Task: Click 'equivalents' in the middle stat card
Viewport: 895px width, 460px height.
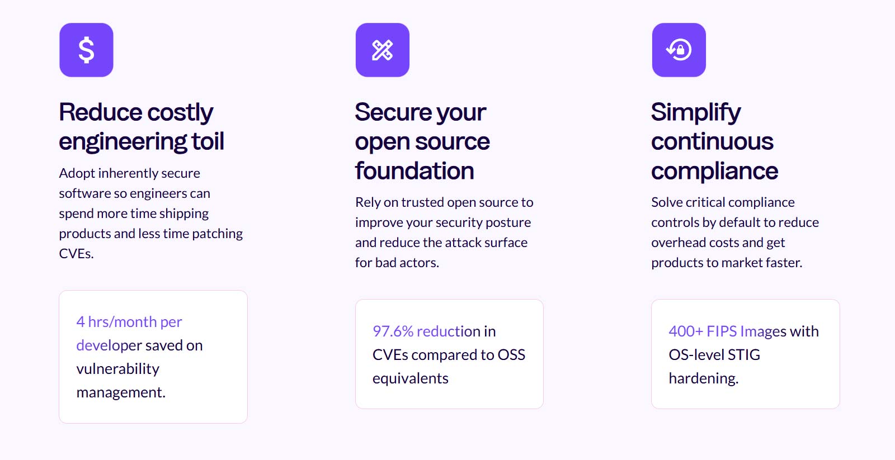Action: tap(411, 378)
